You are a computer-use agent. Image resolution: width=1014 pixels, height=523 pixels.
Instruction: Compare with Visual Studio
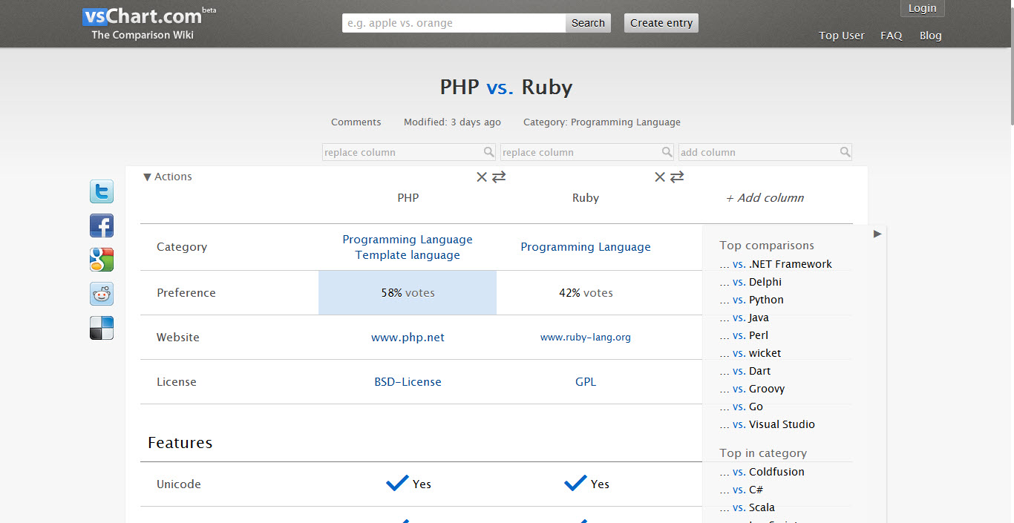(x=767, y=424)
